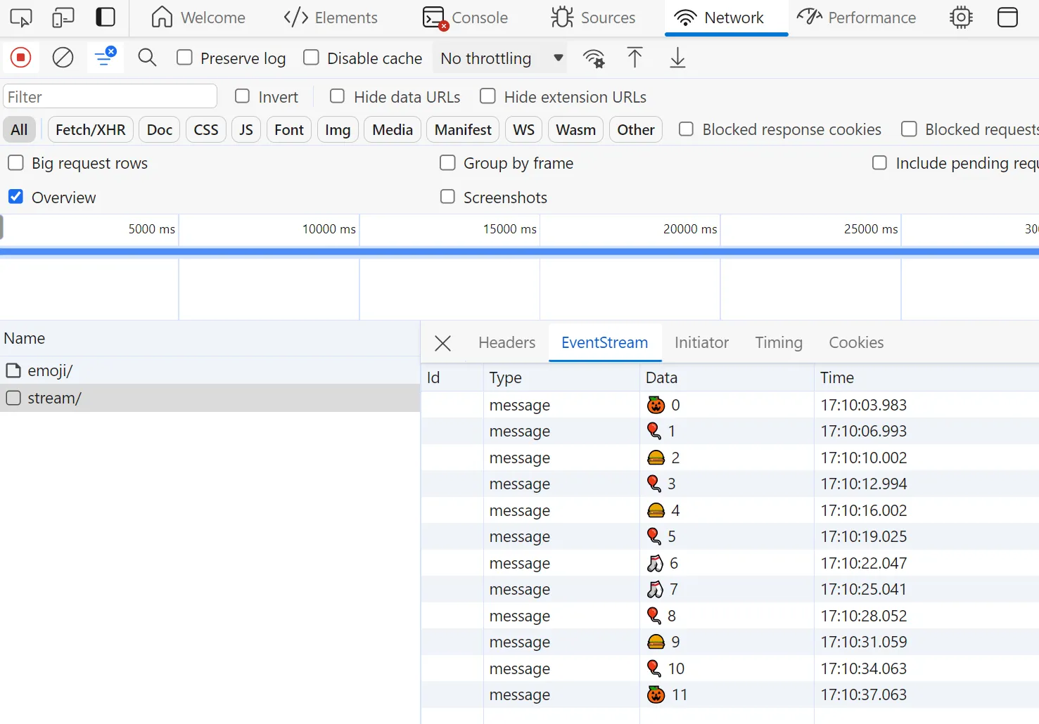This screenshot has height=724, width=1039.
Task: Stop recording network log
Action: click(21, 58)
